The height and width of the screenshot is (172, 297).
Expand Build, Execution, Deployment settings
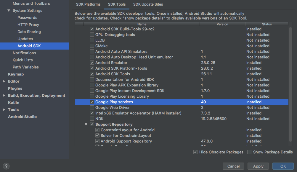4,95
